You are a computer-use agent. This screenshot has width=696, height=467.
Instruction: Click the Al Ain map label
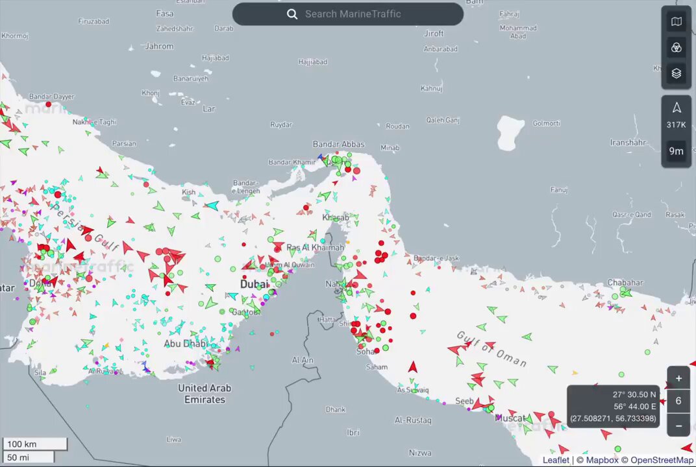click(303, 360)
